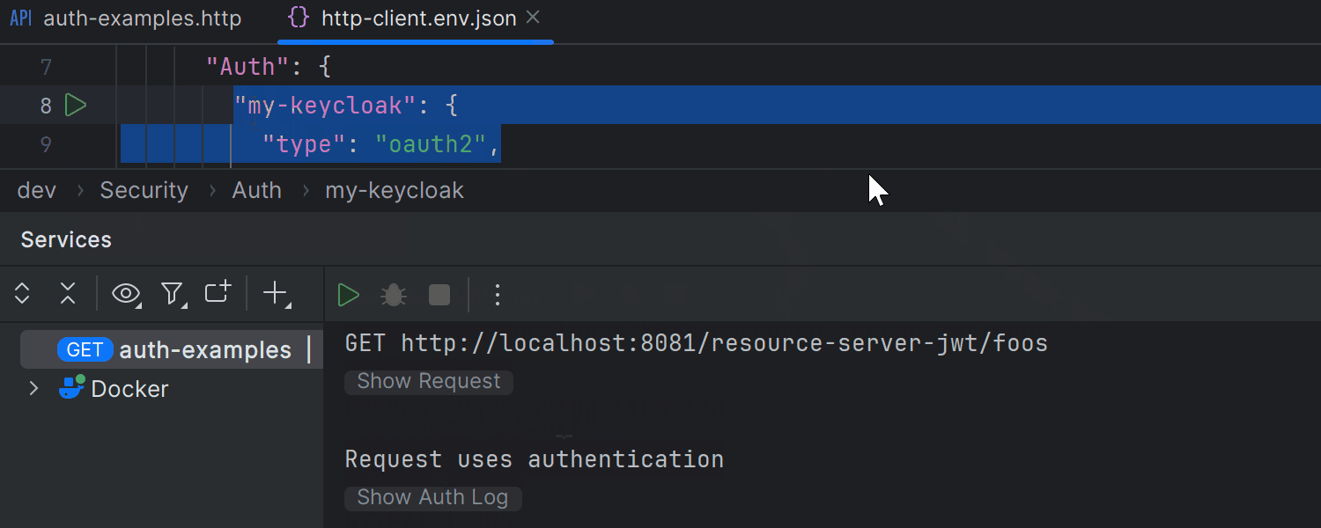Add a new service with the plus icon
The image size is (1321, 528).
[273, 294]
